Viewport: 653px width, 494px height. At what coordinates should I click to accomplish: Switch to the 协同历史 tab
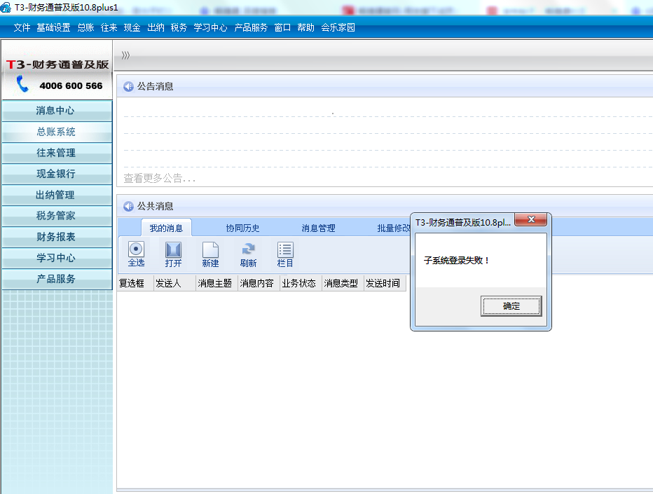click(242, 228)
